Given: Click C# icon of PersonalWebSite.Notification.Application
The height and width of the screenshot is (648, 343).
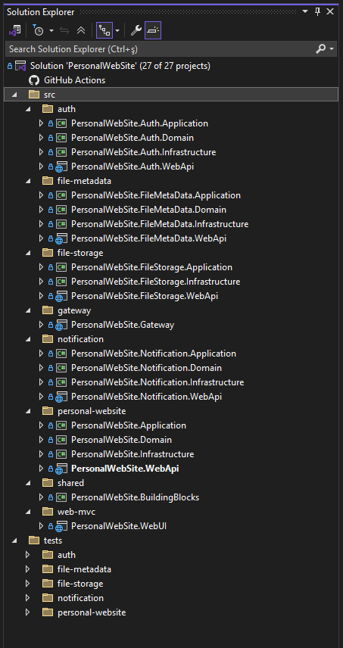Looking at the screenshot, I should click(61, 354).
